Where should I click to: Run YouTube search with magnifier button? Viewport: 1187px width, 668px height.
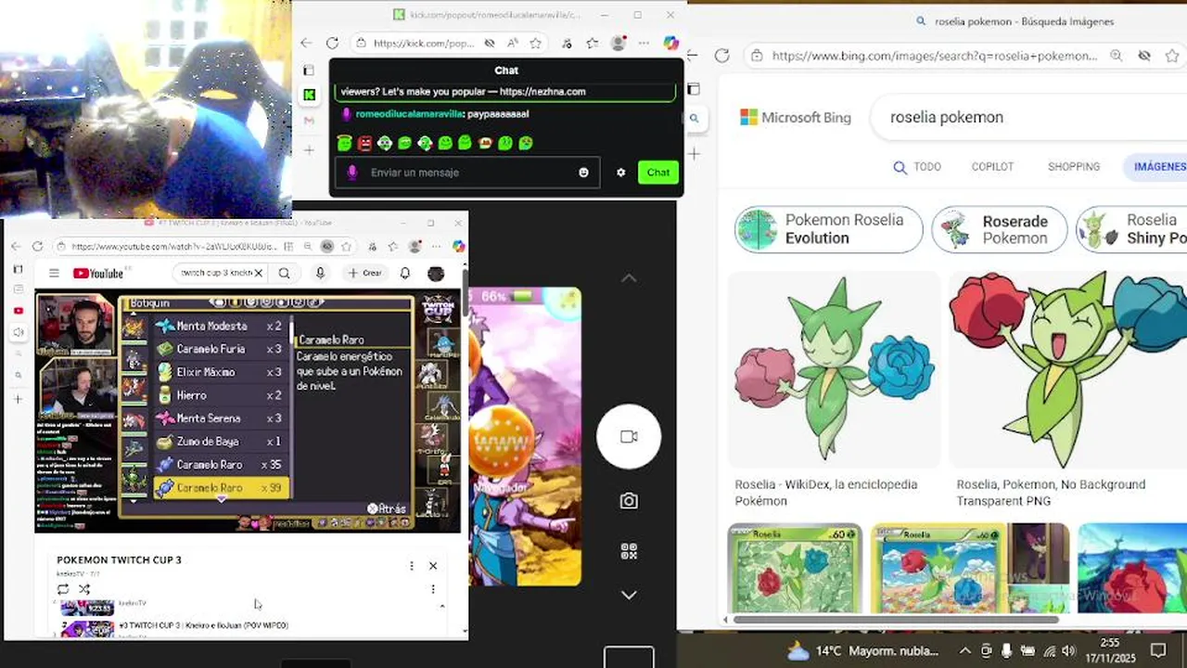point(284,273)
